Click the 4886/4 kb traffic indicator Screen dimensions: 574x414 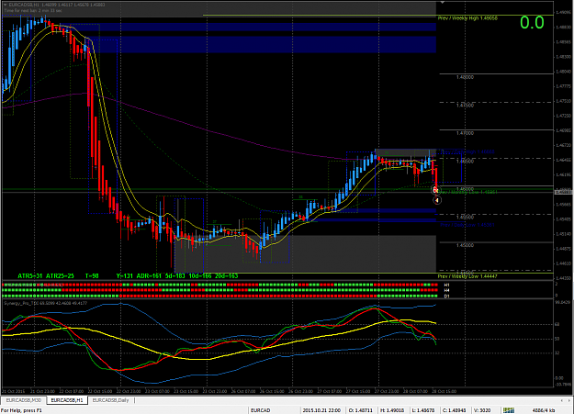click(x=544, y=410)
